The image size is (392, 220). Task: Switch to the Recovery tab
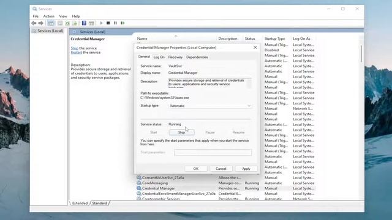coord(175,57)
